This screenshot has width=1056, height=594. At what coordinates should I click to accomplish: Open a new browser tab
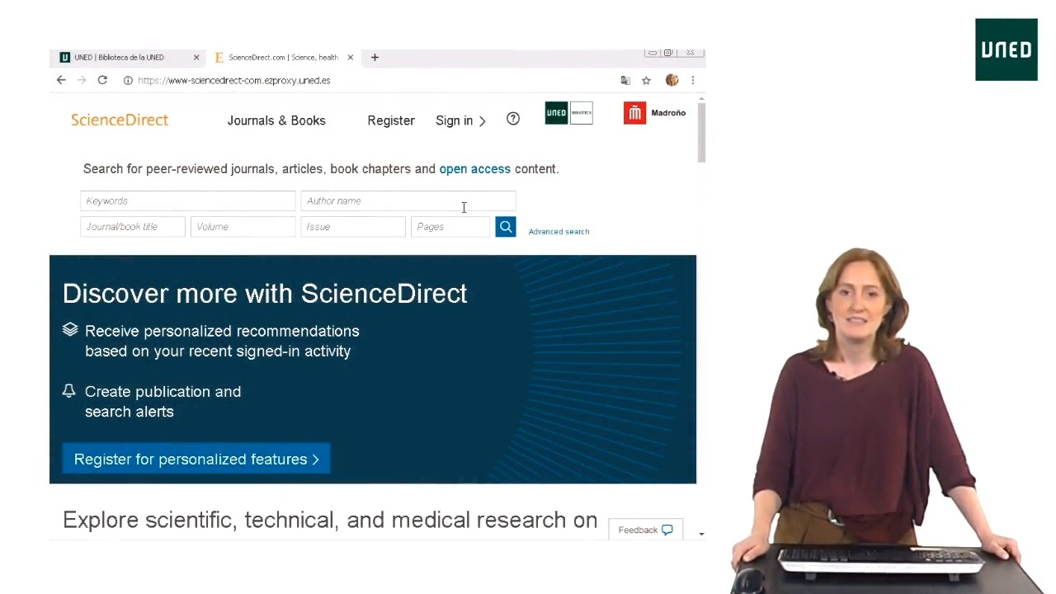click(x=375, y=57)
